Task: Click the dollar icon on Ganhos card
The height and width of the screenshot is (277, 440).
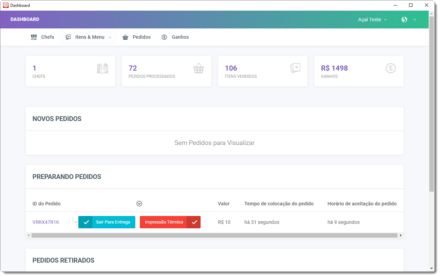Action: point(391,68)
